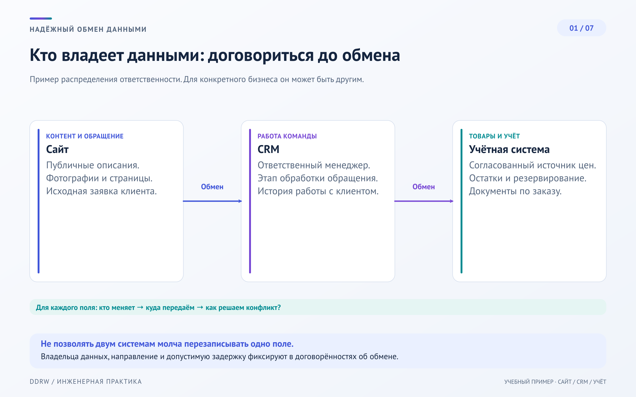Click the 'Сайт' card title
Screen dimensions: 636x397
[57, 150]
